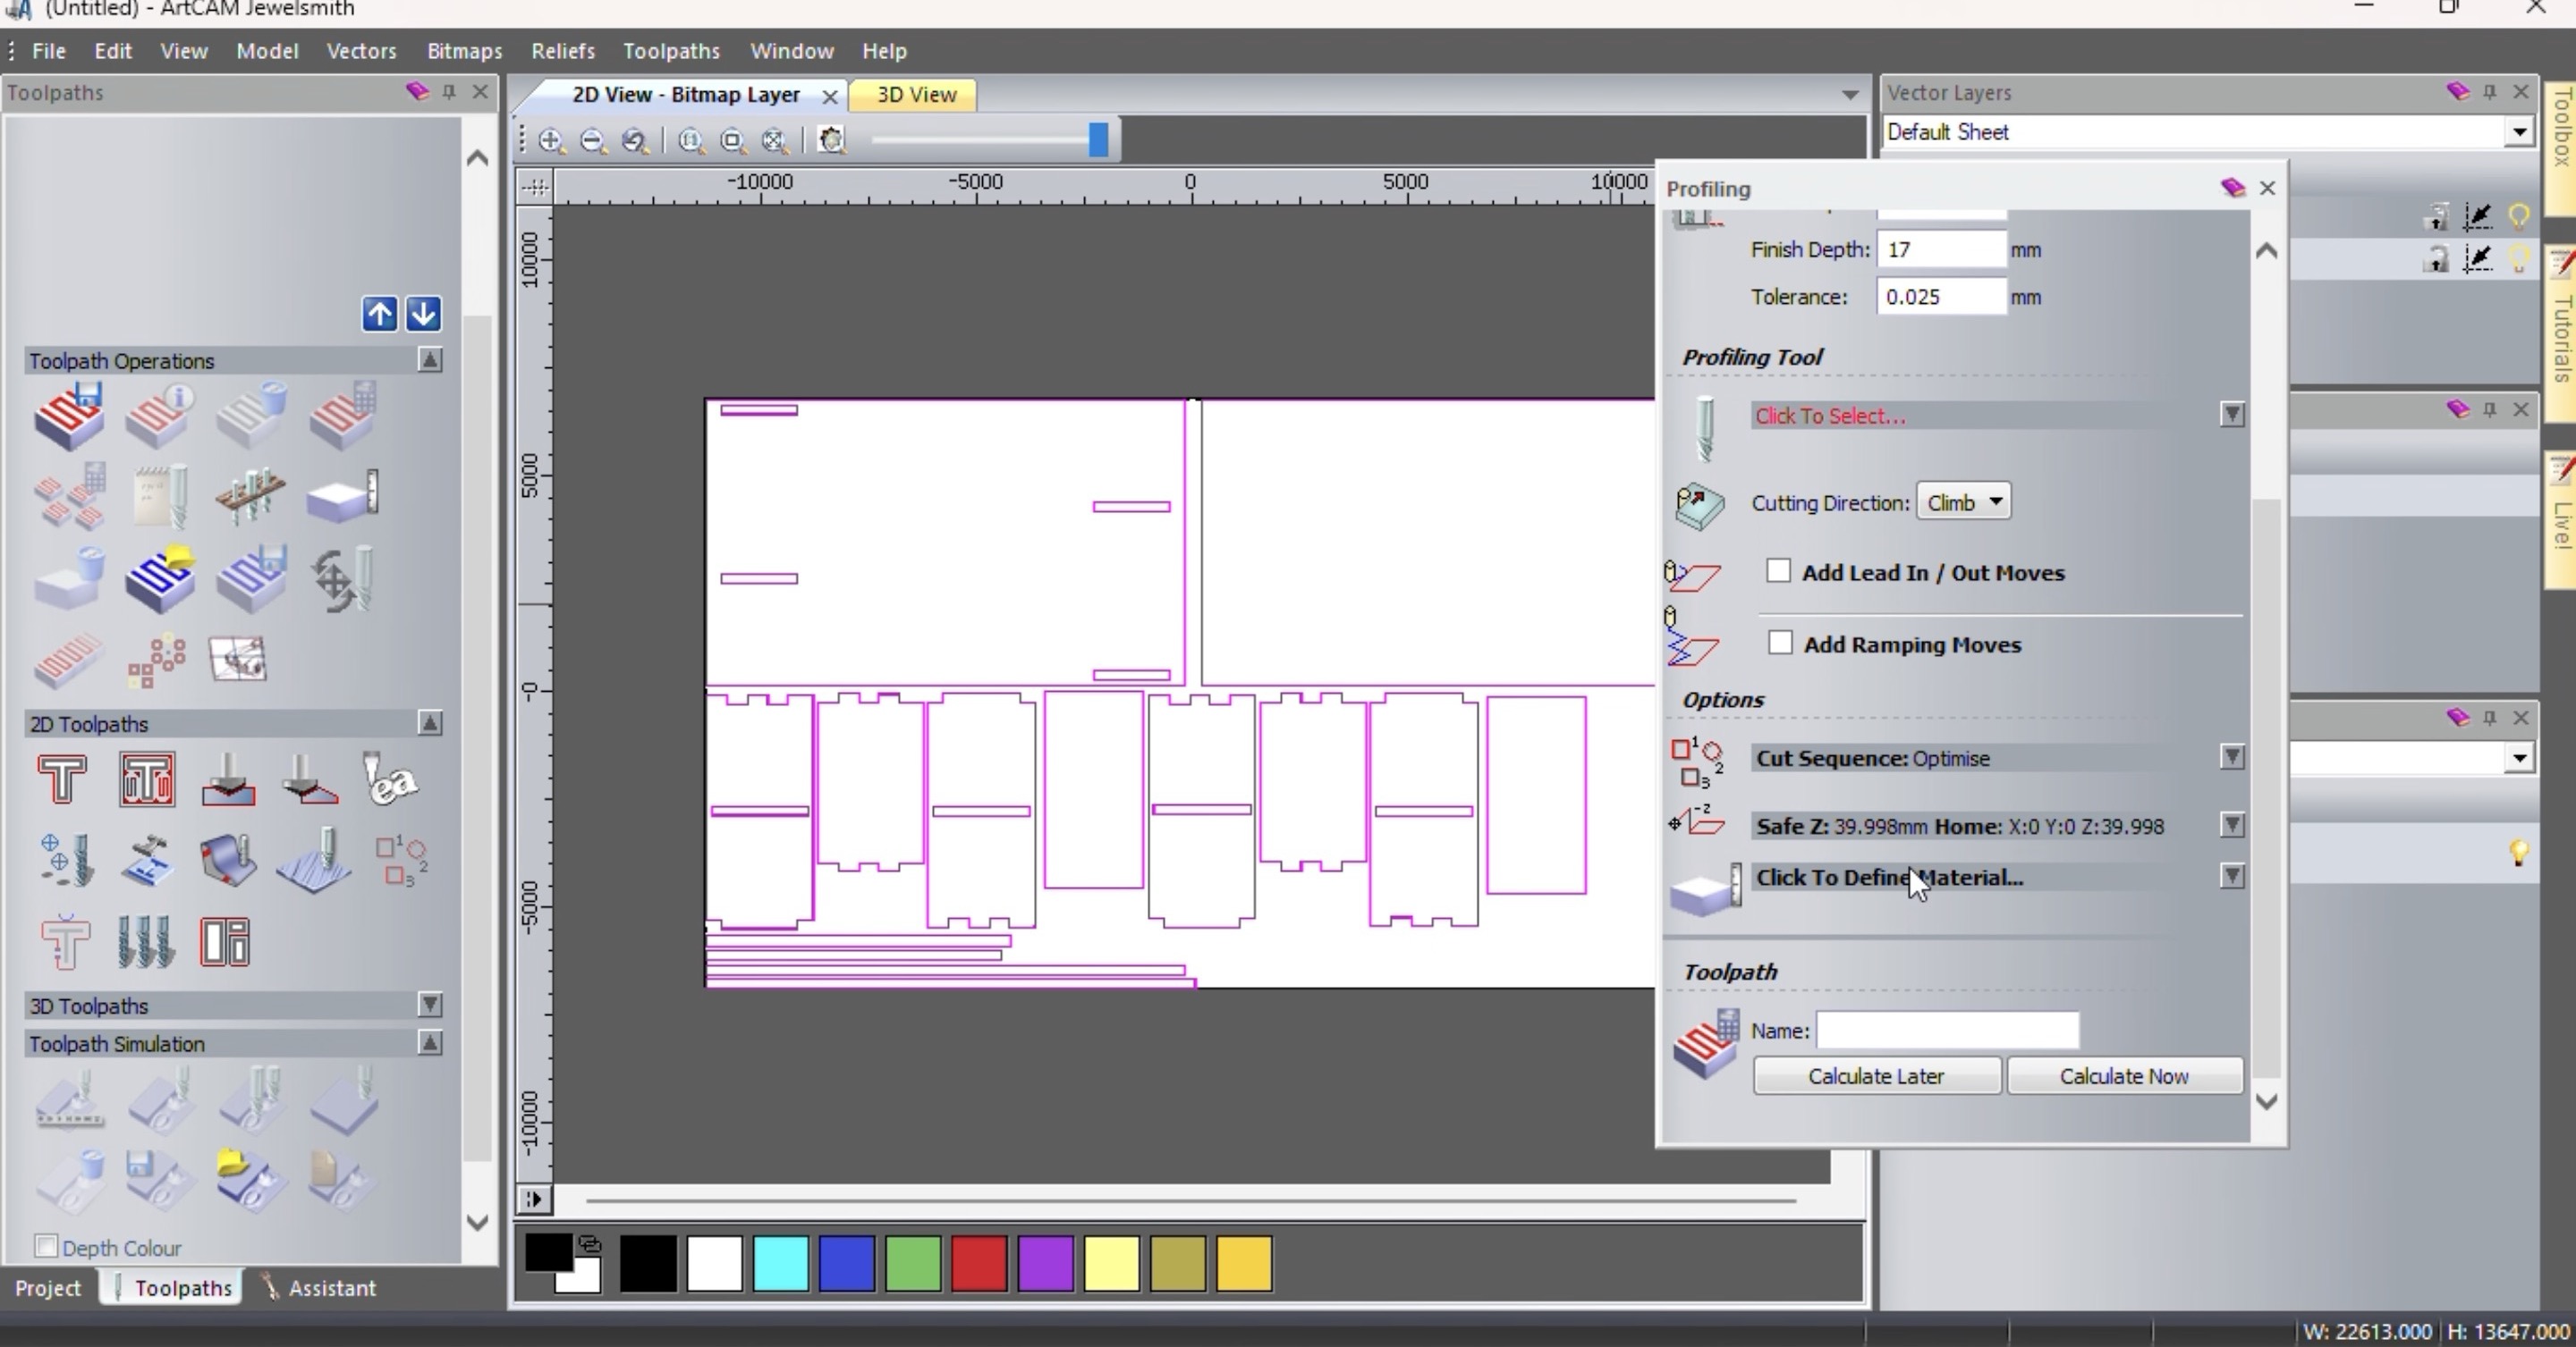Open the Cutting Direction Climb dropdown
The width and height of the screenshot is (2576, 1347).
(1964, 501)
